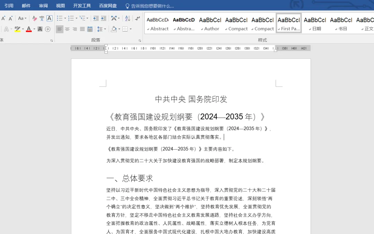Expand the bullet library dropdown arrow
This screenshot has width=374, height=234.
click(x=65, y=18)
